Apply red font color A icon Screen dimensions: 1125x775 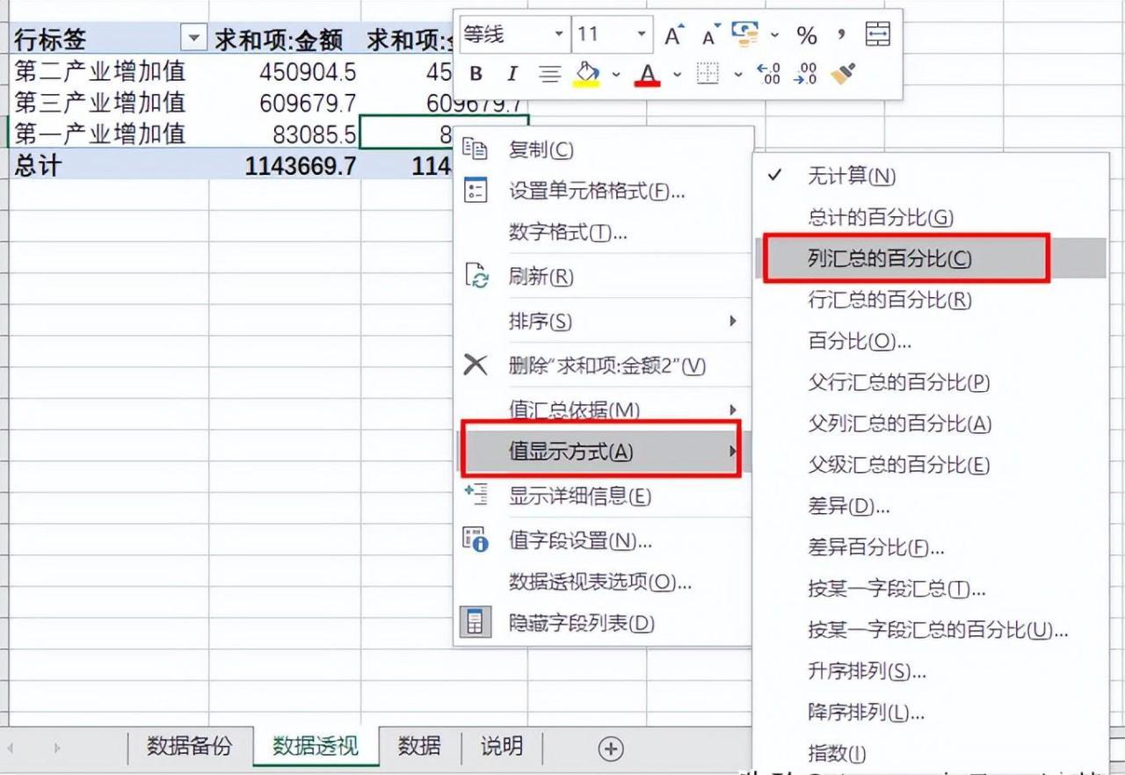[648, 74]
